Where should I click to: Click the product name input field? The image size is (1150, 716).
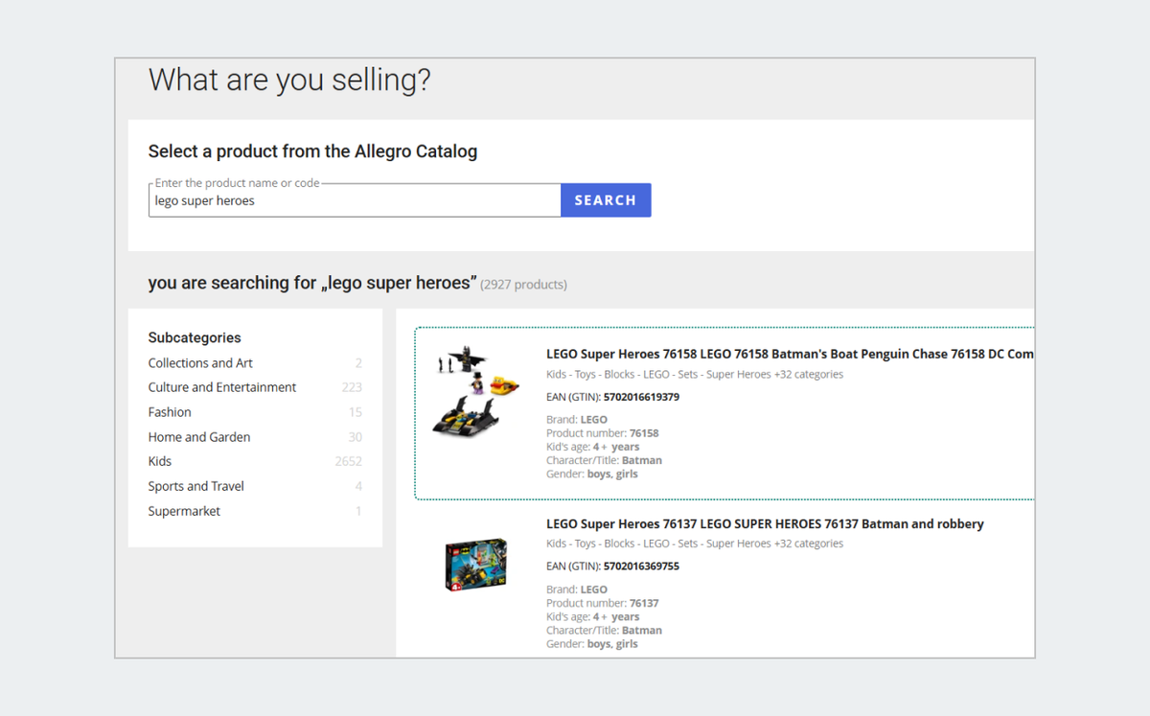pyautogui.click(x=355, y=199)
